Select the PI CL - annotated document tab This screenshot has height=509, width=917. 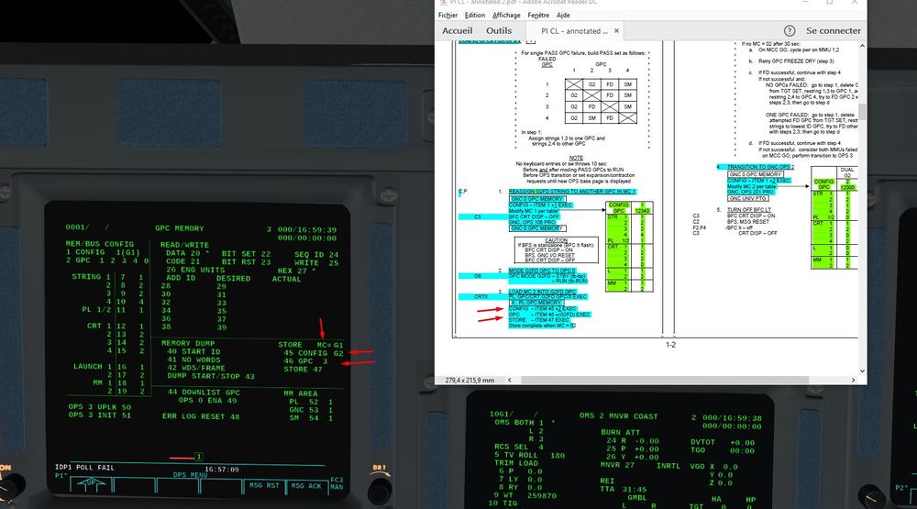point(574,31)
